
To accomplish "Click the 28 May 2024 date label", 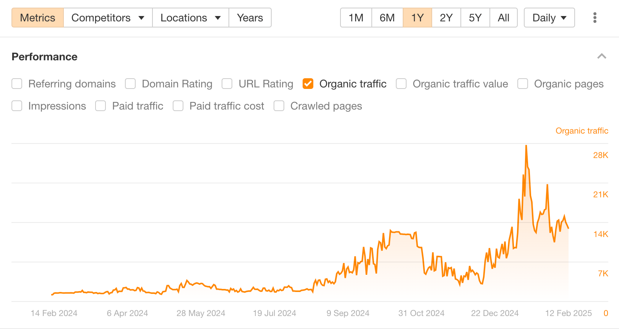I will pos(201,313).
